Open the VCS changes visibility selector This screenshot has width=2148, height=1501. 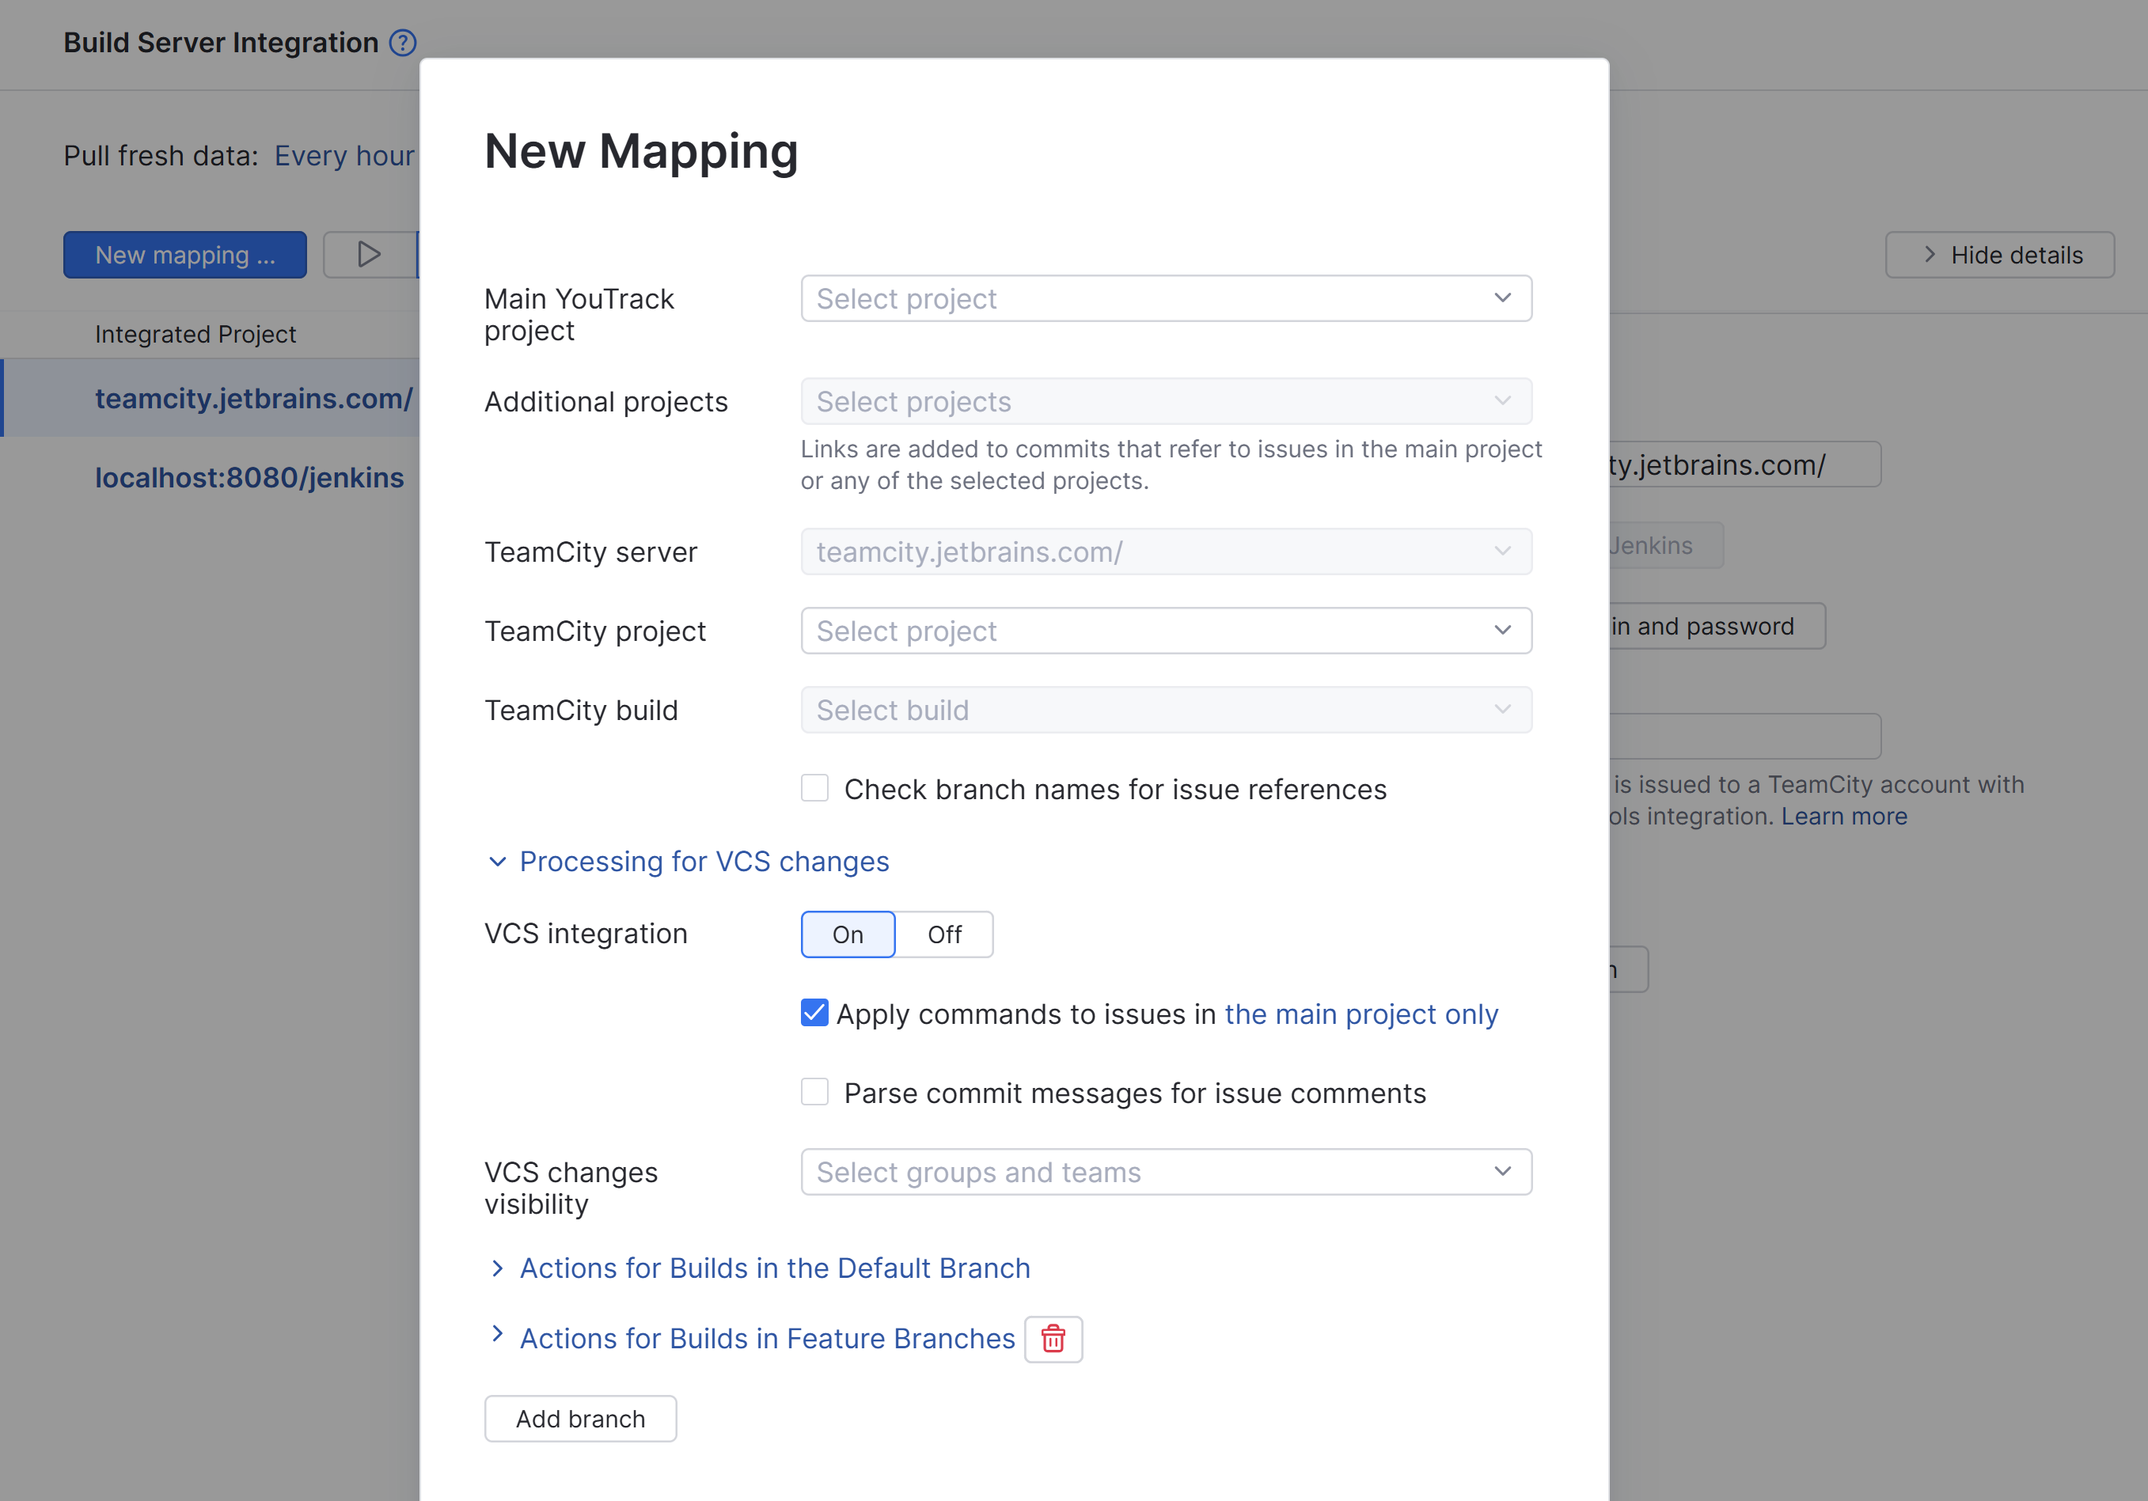pos(1166,1171)
